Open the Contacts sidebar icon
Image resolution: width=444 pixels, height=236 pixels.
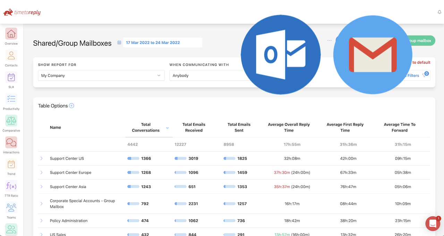11,55
